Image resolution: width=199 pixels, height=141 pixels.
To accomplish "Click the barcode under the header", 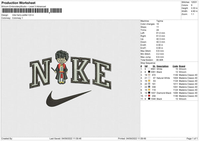I will 32,11.
